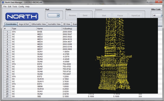Open the File menu
This screenshot has width=164, height=101.
[x=5, y=7]
